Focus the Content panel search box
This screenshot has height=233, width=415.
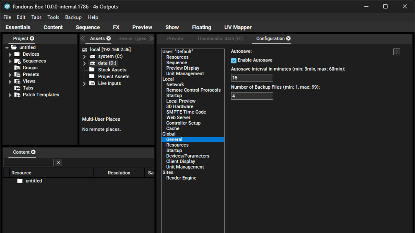tap(28, 162)
